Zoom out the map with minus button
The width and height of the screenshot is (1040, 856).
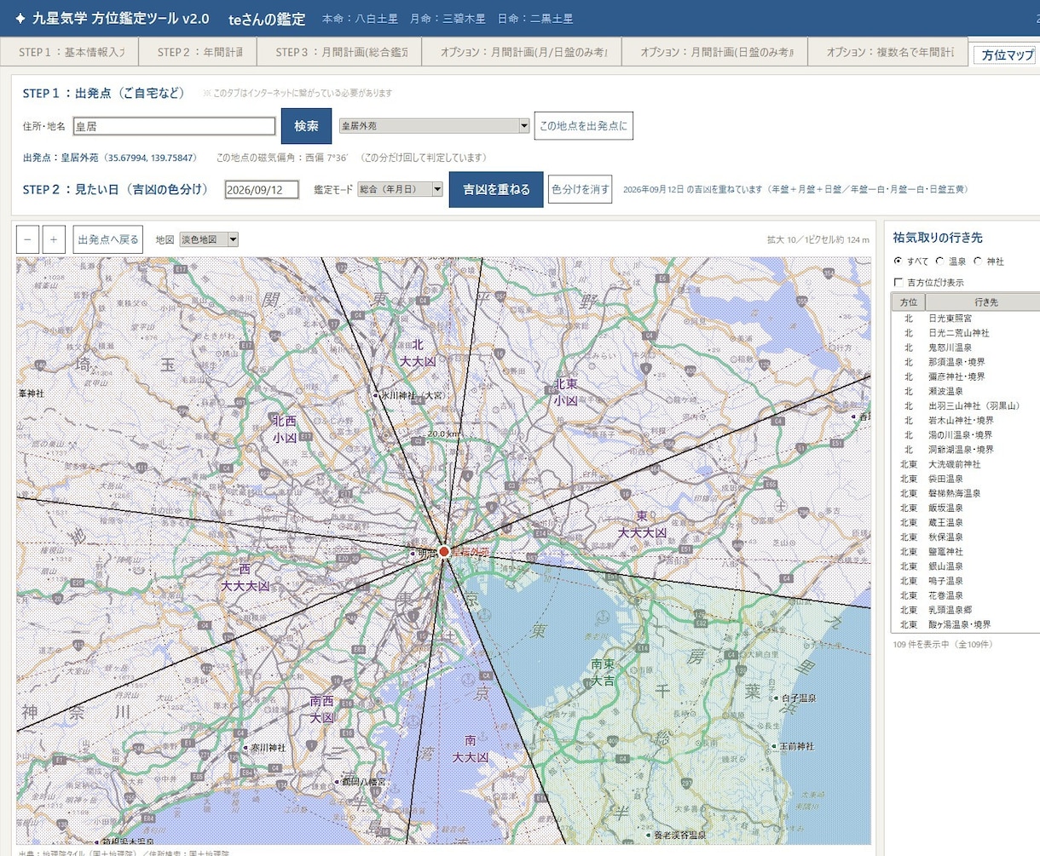coord(28,239)
